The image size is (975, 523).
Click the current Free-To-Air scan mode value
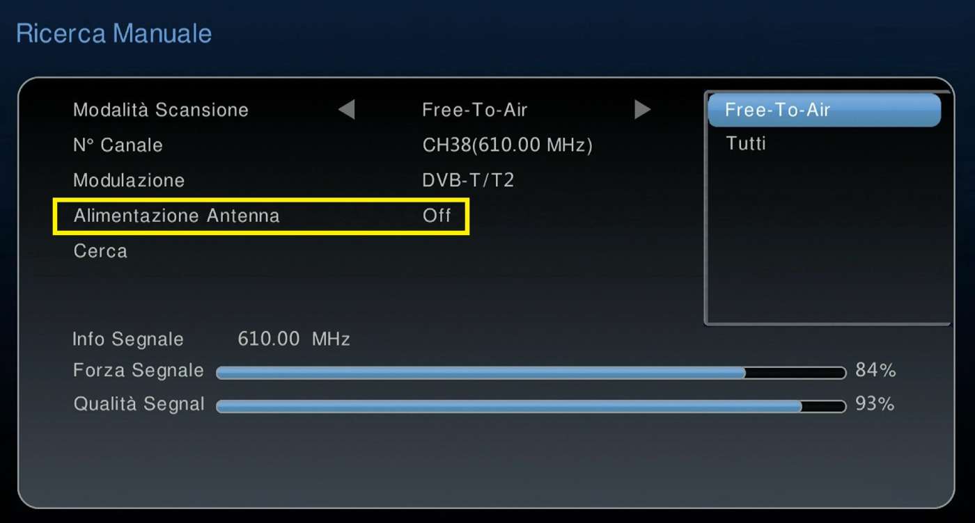click(475, 110)
